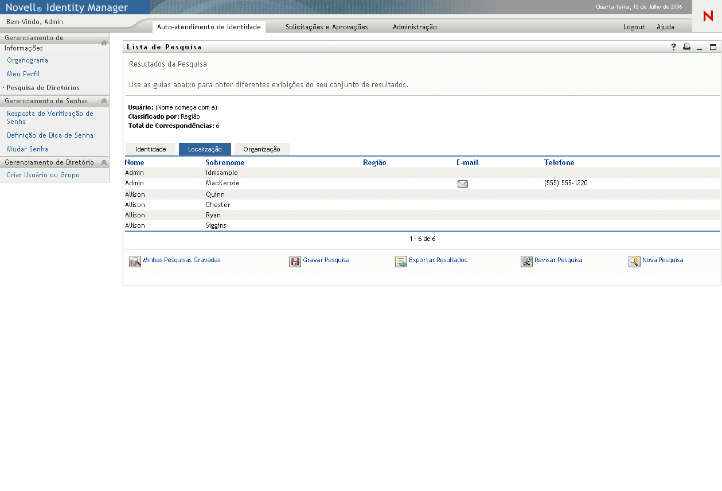Open Solicitações e Aprovações tab
The image size is (722, 491).
[327, 27]
